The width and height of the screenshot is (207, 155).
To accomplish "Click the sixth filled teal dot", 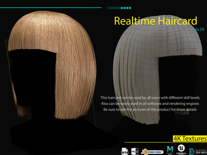I will click(122, 8).
